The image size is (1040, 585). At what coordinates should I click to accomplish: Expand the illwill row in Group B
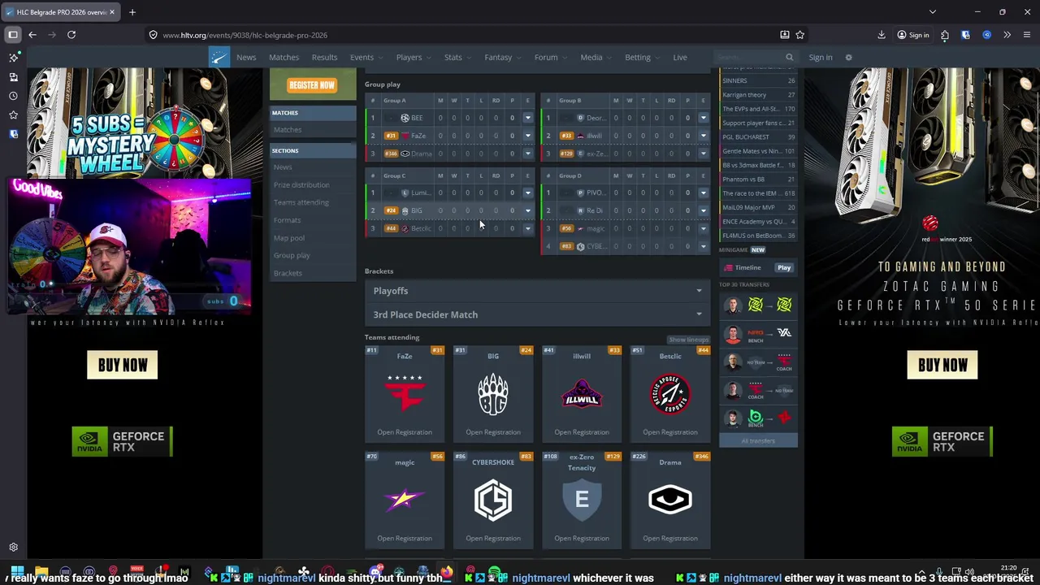[x=703, y=136]
